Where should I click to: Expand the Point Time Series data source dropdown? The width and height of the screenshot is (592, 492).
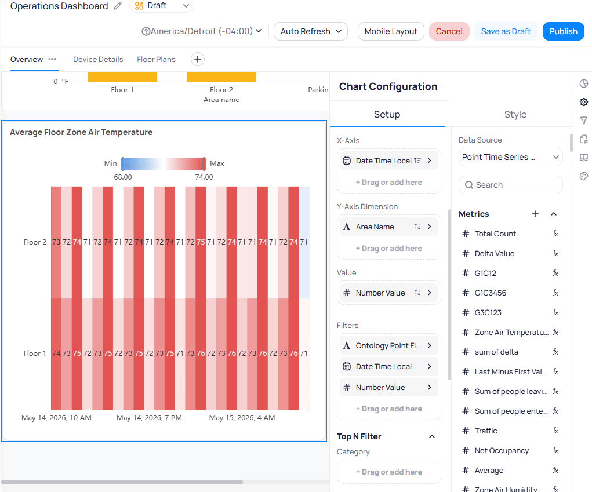click(510, 157)
